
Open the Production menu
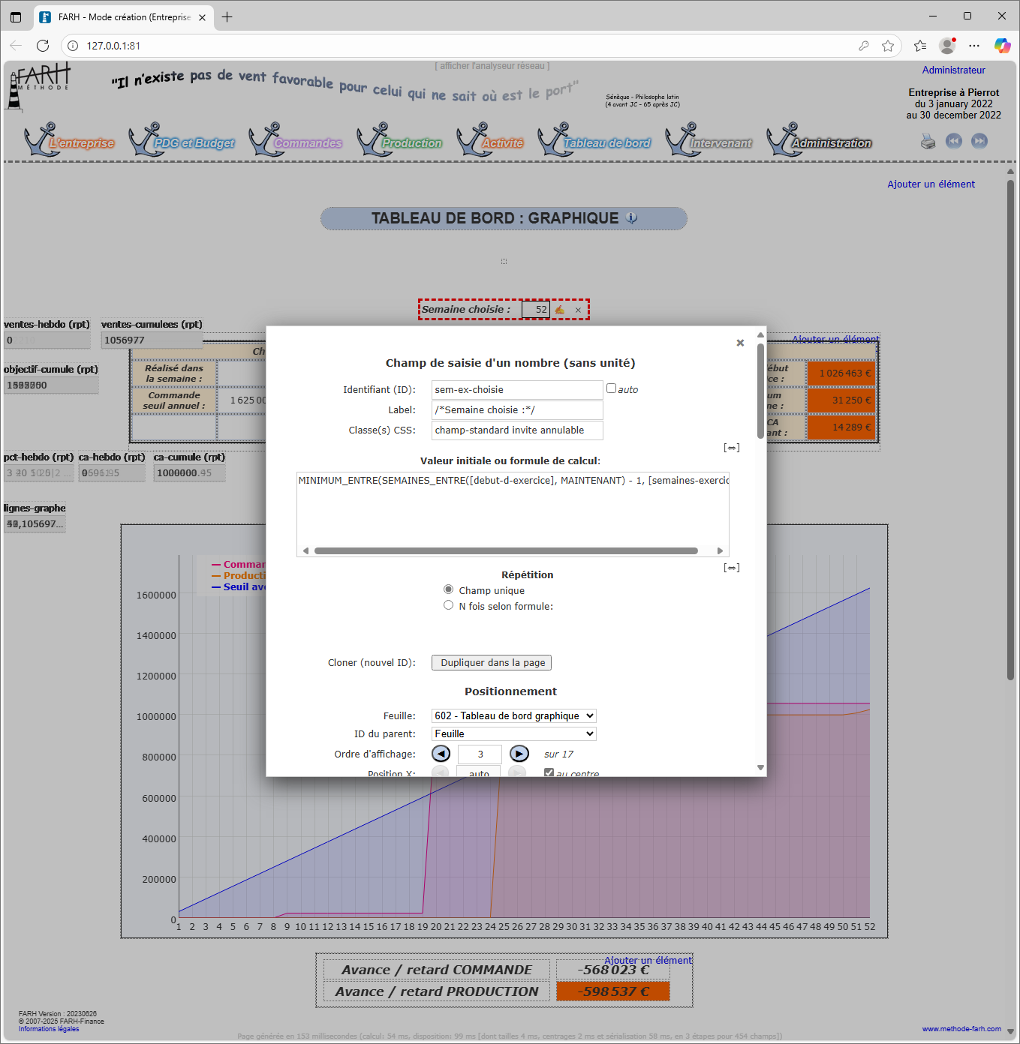pos(410,142)
